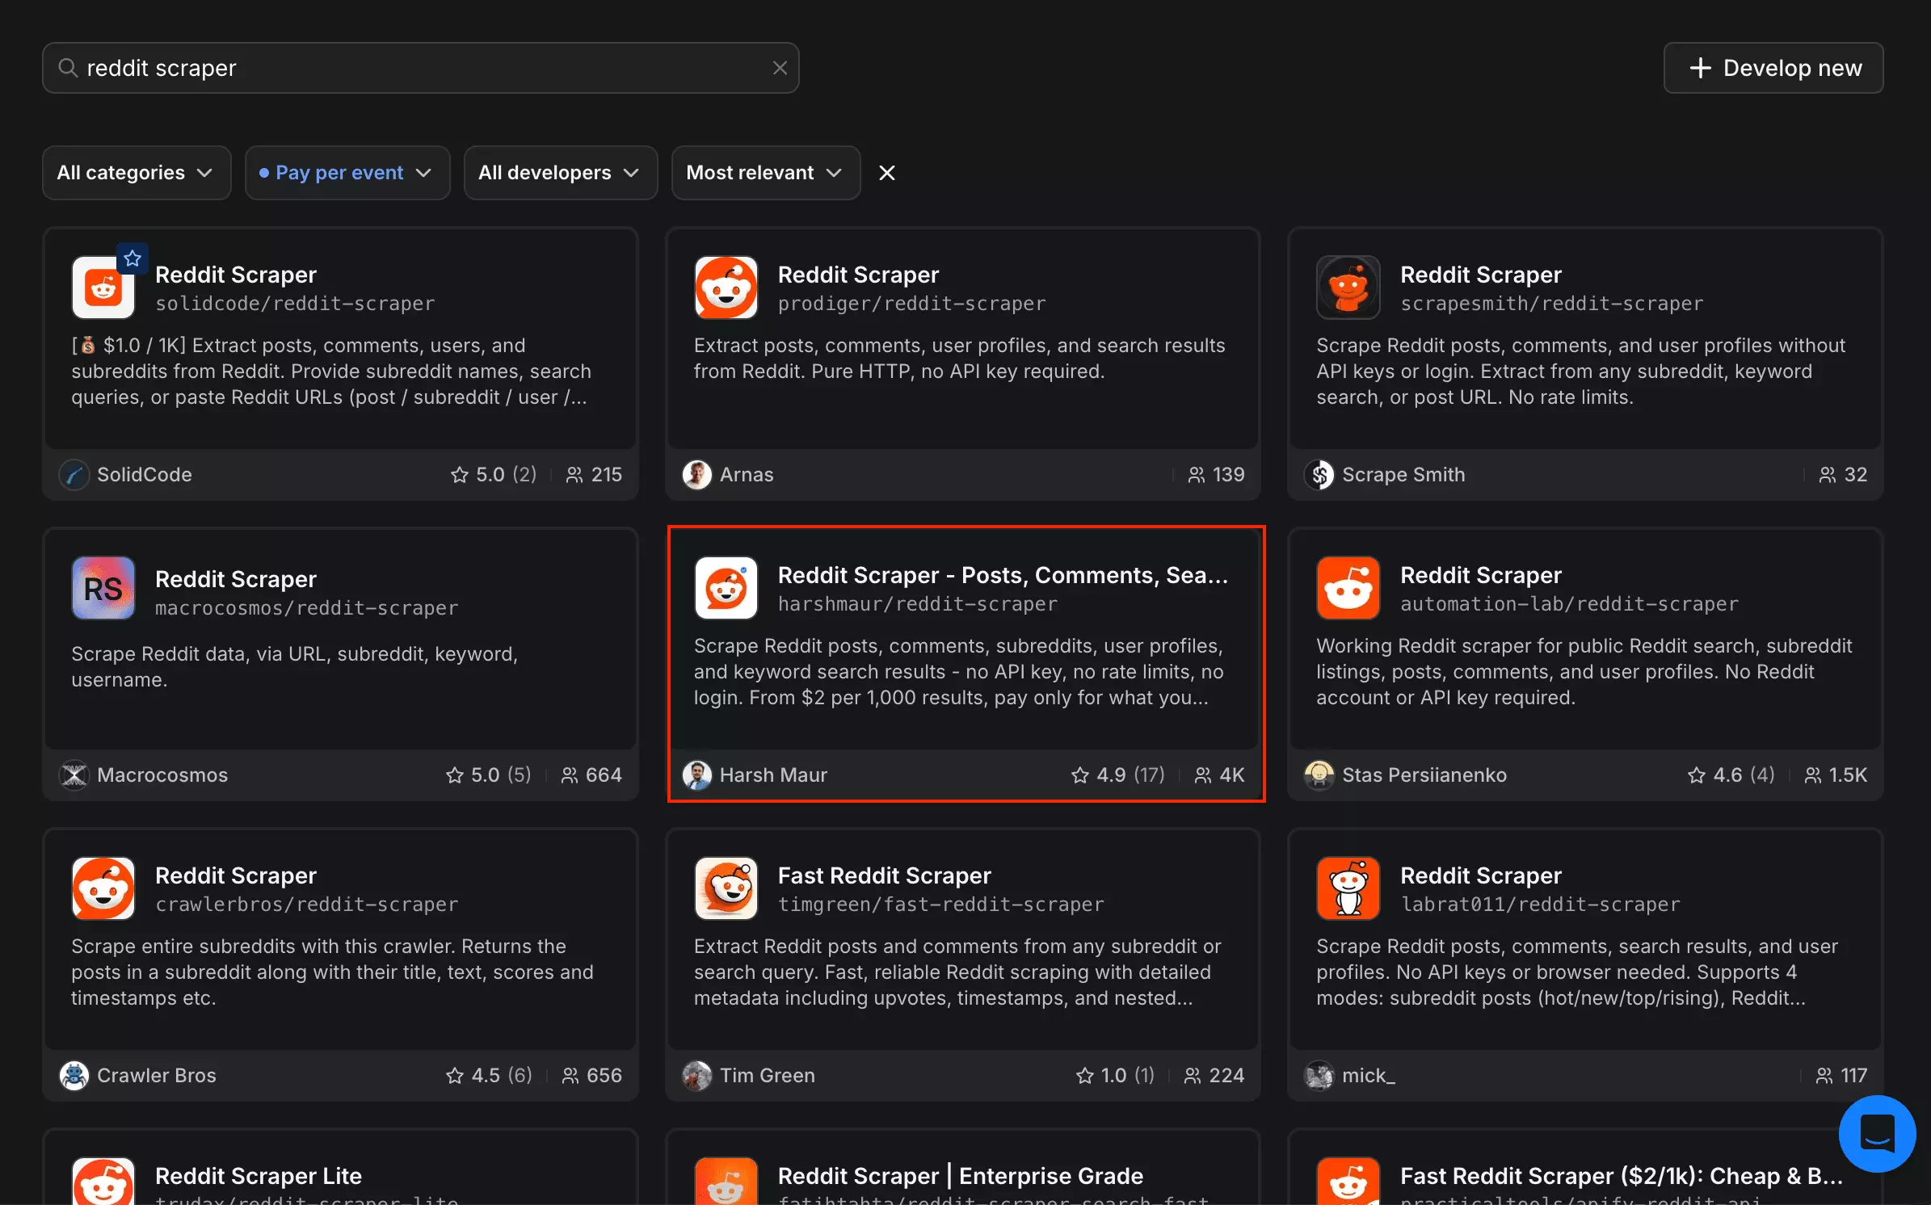Click the users count 215
Screen dimensions: 1931x1205
(x=594, y=475)
